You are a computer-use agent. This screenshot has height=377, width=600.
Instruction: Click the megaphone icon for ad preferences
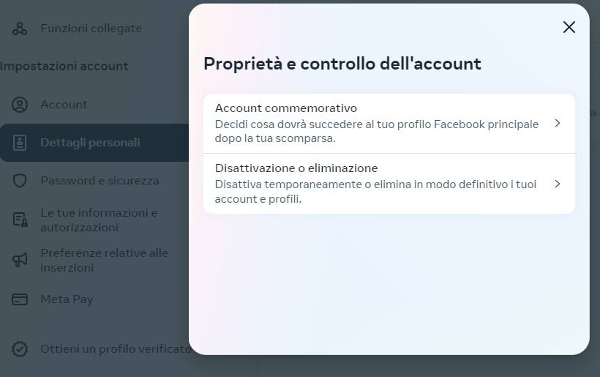click(20, 261)
